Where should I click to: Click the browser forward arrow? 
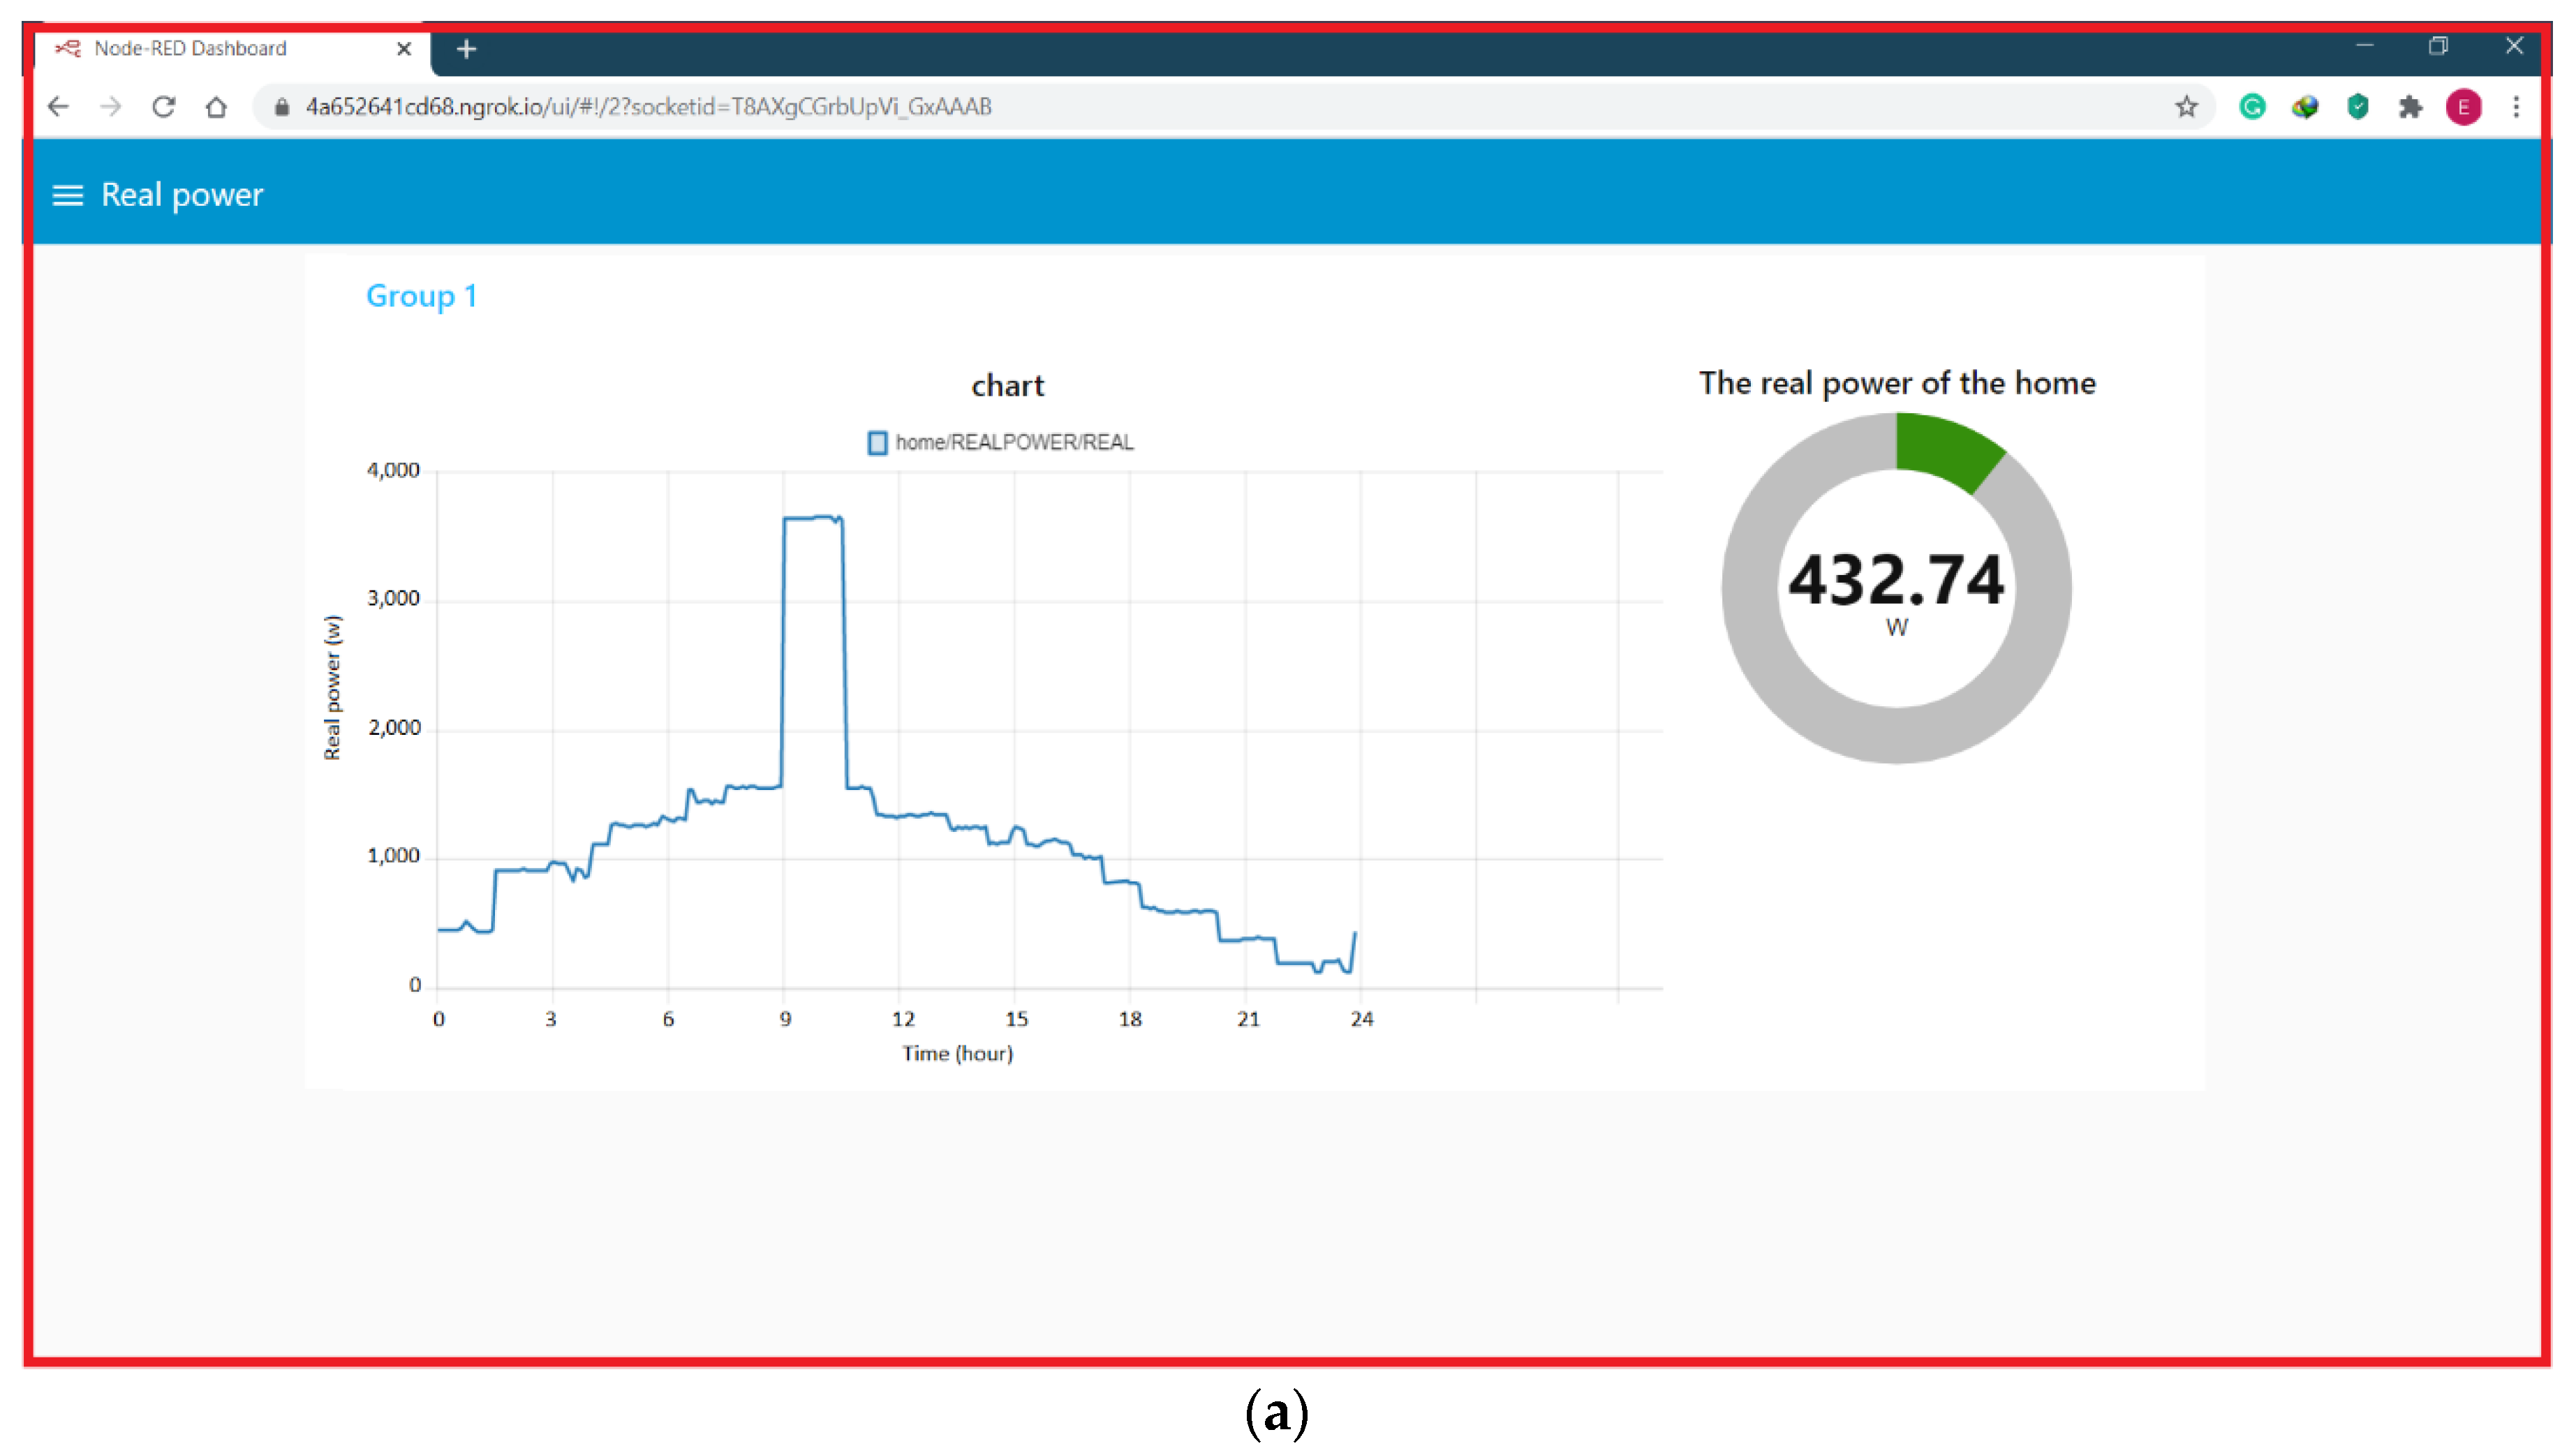[111, 107]
